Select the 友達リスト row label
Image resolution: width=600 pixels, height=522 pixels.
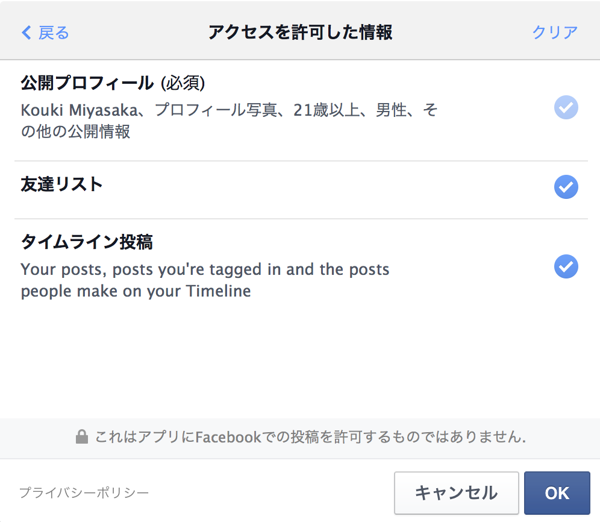[x=61, y=184]
